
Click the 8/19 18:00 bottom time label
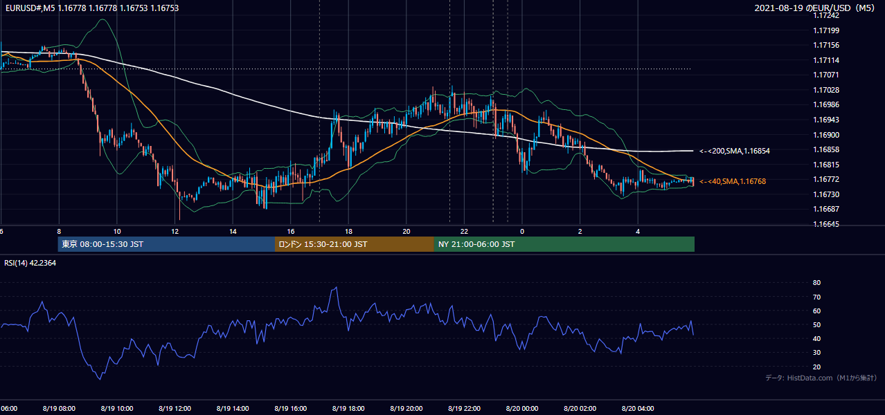pos(348,408)
